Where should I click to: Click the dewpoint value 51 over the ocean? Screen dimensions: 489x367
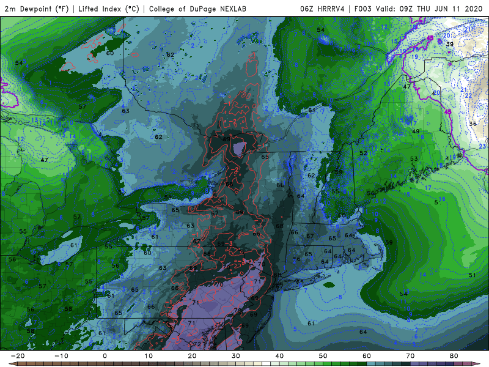point(472,275)
